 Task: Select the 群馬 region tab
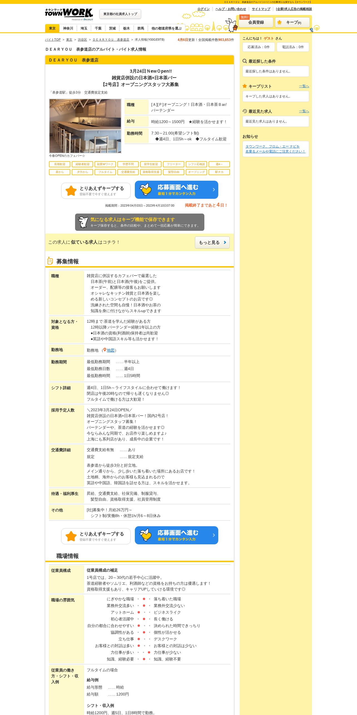point(141,28)
